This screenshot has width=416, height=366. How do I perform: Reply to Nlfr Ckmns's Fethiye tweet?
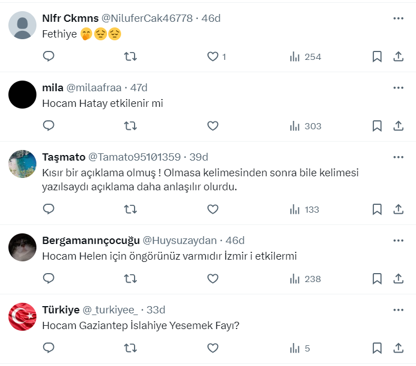[x=49, y=57]
